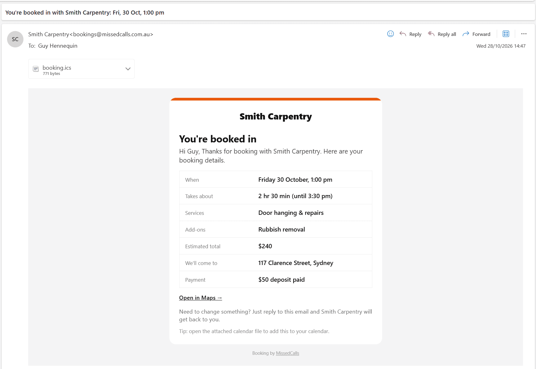Open the apps grid icon
Viewport: 536px width, 369px height.
(x=506, y=34)
